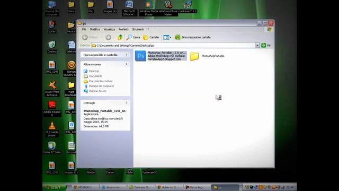Select Adobe Reader desktop icon

pos(52,109)
